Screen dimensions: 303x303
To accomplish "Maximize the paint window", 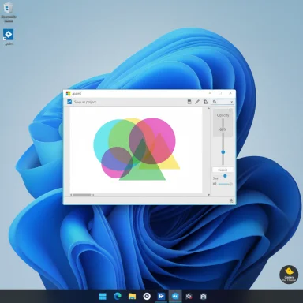I will pos(220,93).
